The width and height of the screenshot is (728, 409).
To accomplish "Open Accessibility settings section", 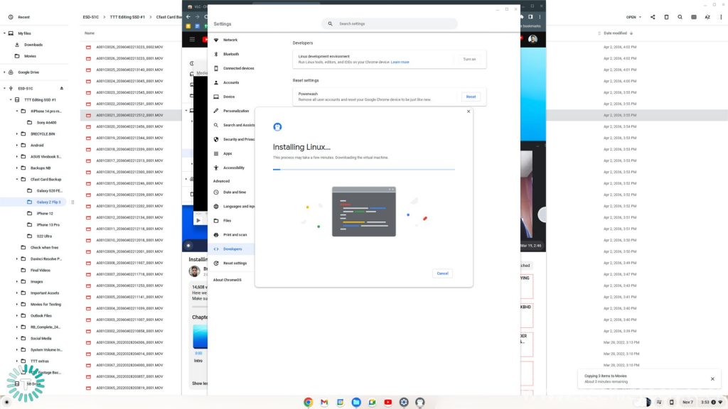I will pos(233,168).
